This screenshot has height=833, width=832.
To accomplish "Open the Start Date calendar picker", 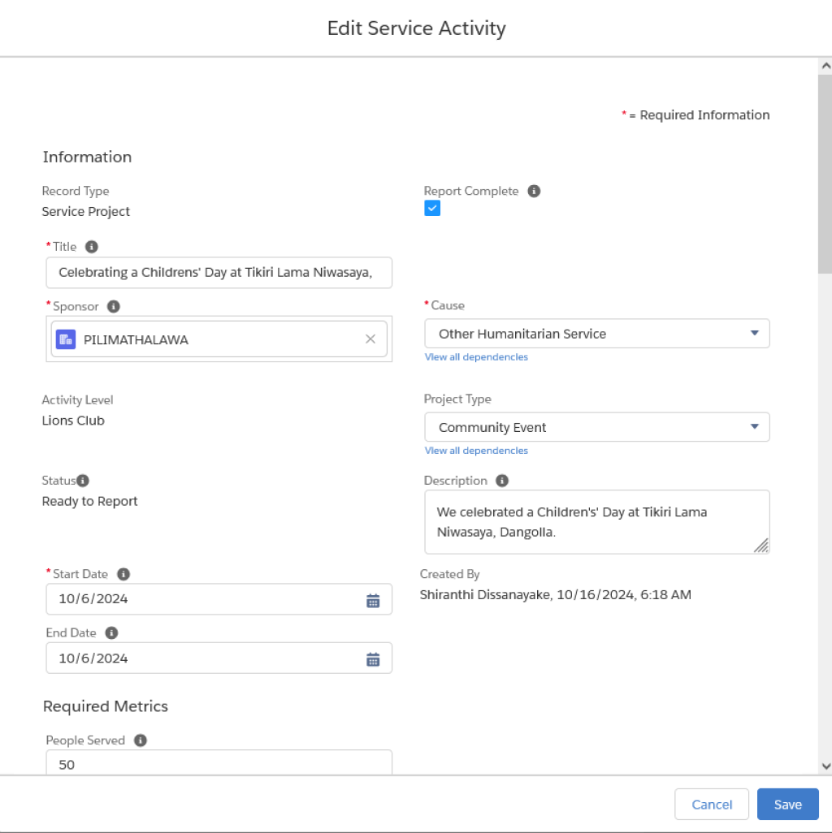I will coord(373,600).
